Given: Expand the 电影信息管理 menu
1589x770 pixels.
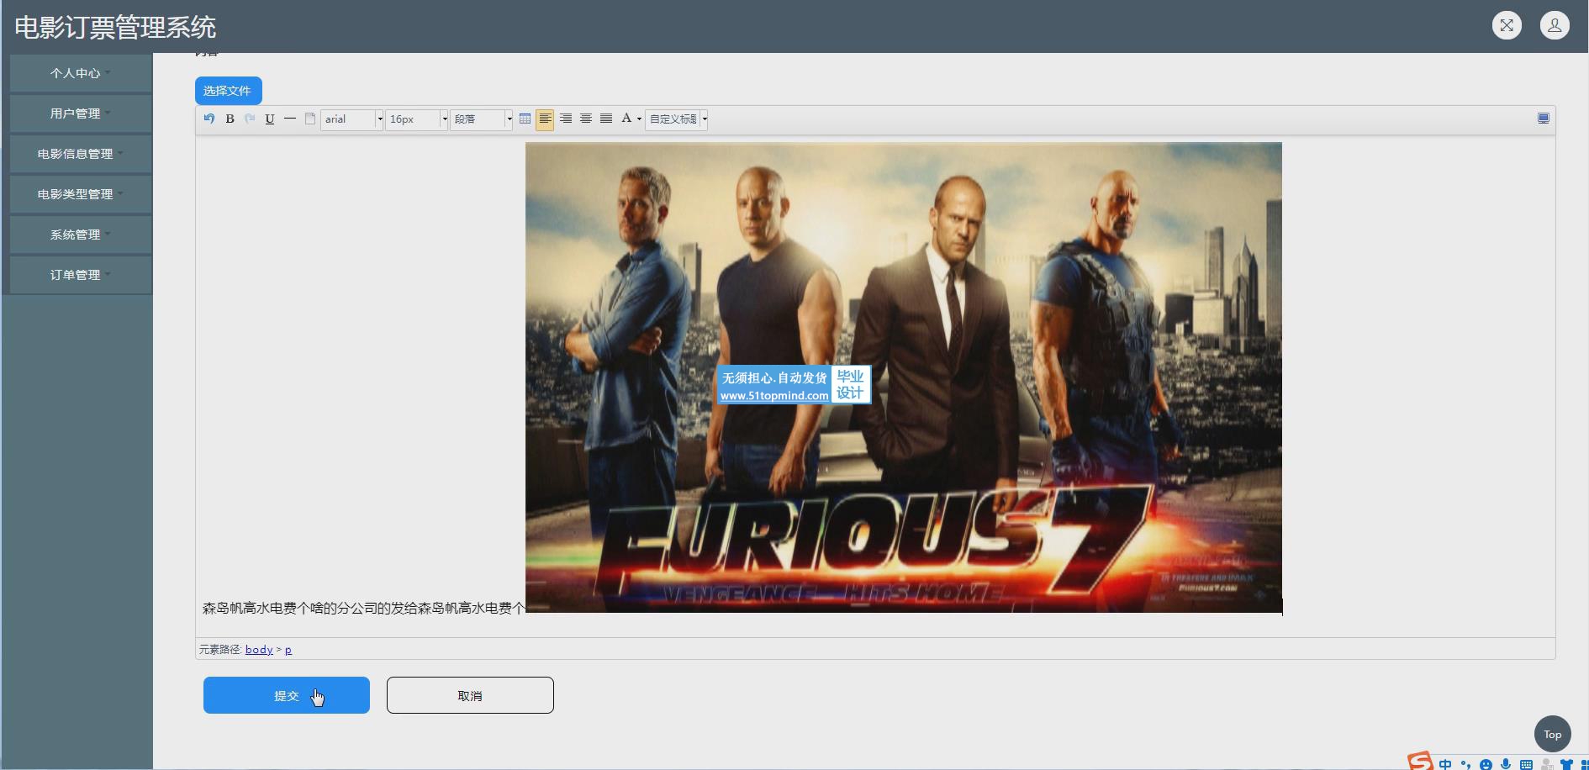Looking at the screenshot, I should (81, 154).
